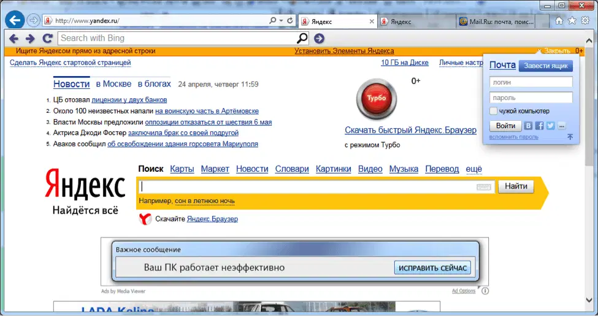
Task: Open the Новости heading in news block
Action: tap(71, 83)
